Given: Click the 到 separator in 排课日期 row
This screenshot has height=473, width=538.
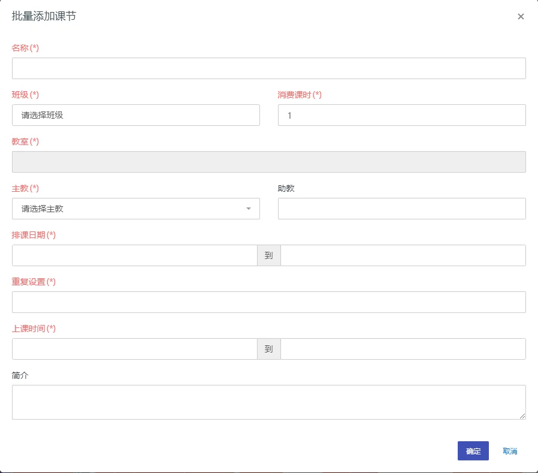Looking at the screenshot, I should [x=268, y=255].
